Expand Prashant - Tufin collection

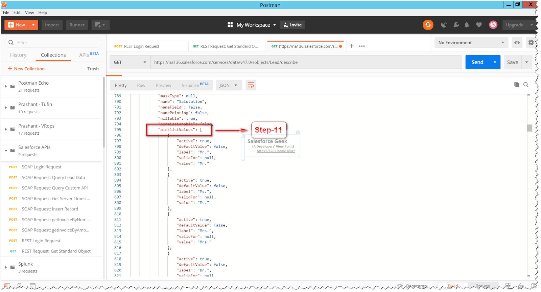pos(6,108)
